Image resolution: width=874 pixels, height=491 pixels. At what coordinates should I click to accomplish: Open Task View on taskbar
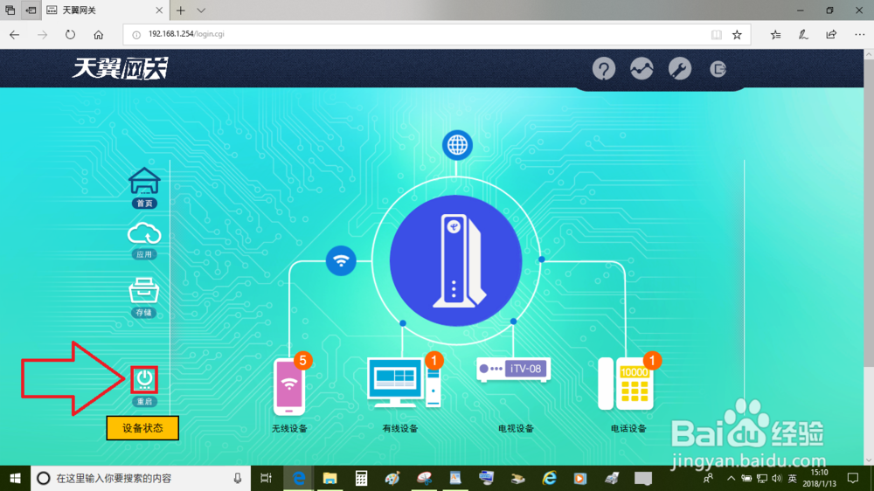(266, 478)
